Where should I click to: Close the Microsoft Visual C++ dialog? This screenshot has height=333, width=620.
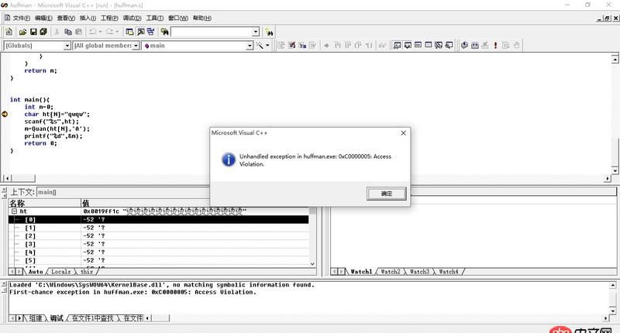click(403, 133)
